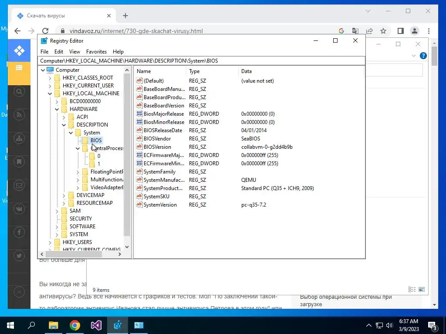446x334 pixels.
Task: Go back in the browser
Action: [17, 31]
